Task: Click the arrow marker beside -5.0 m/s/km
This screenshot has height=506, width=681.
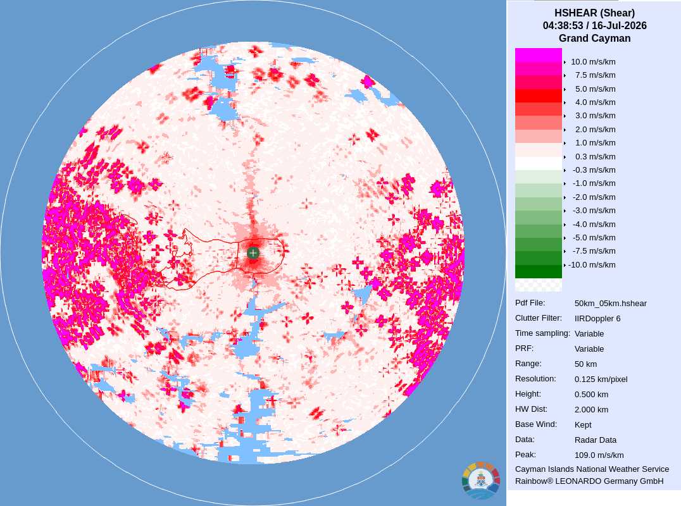Action: tap(565, 238)
